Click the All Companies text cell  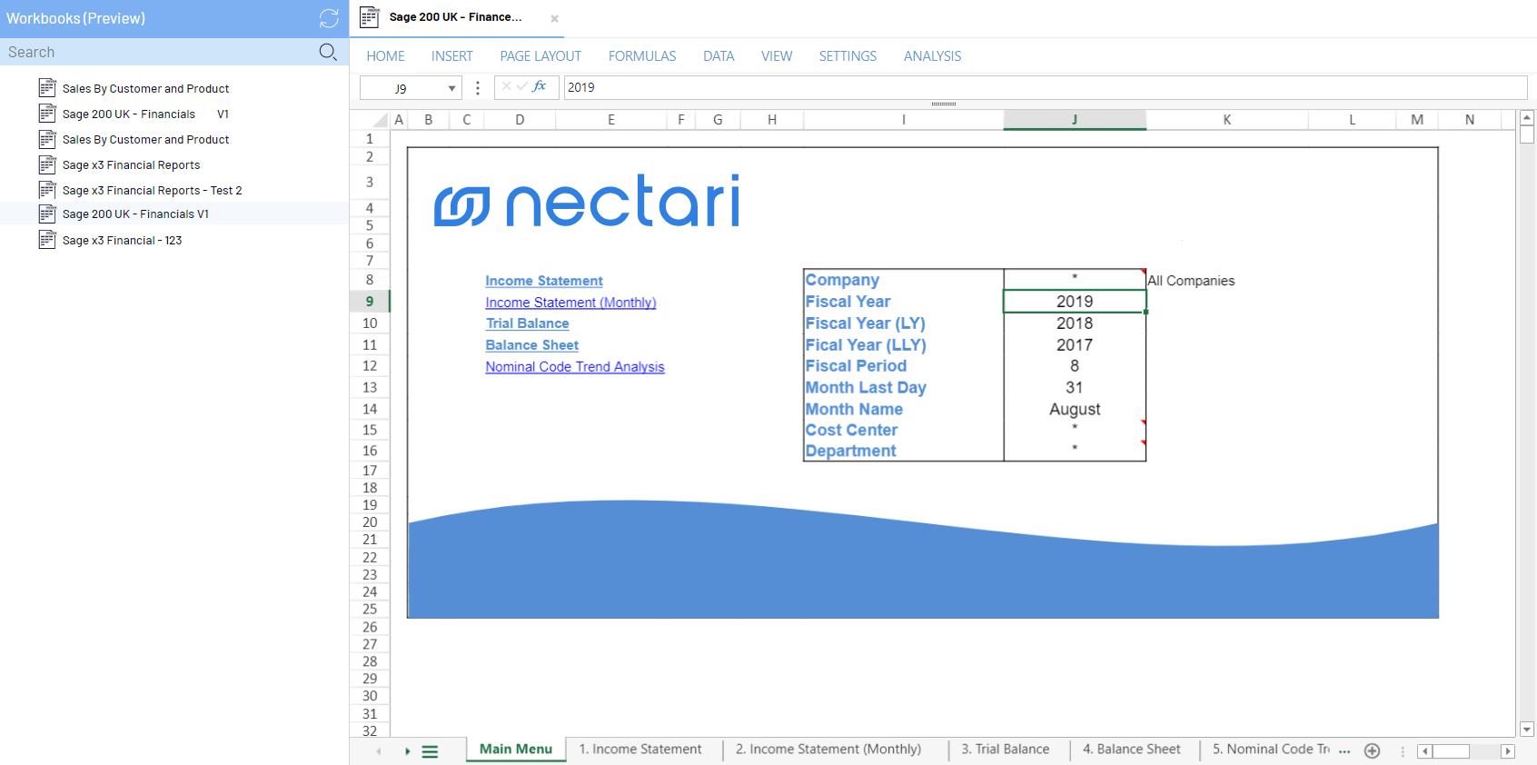point(1191,281)
